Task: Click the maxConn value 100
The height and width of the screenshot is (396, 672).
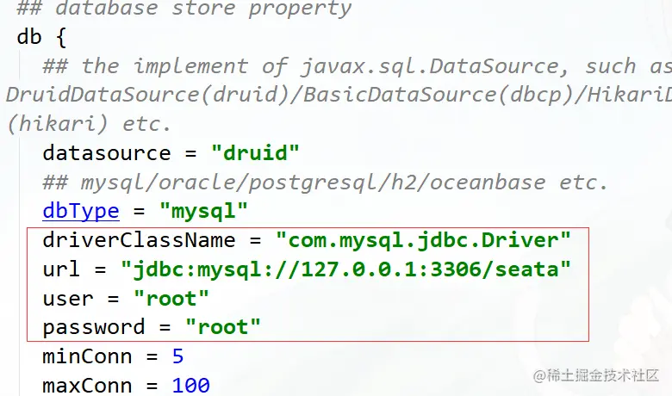Action: tap(190, 386)
